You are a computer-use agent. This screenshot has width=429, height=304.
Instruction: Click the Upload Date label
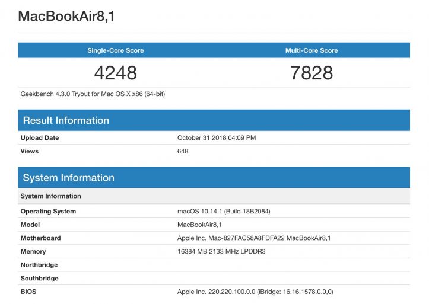[x=40, y=137]
